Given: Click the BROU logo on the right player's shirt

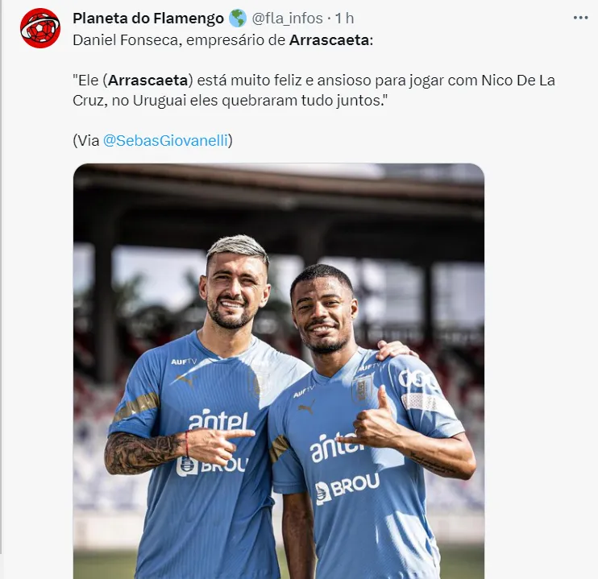Looking at the screenshot, I should tap(347, 488).
